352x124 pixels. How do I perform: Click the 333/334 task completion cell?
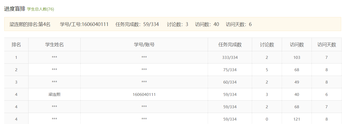pos(230,57)
